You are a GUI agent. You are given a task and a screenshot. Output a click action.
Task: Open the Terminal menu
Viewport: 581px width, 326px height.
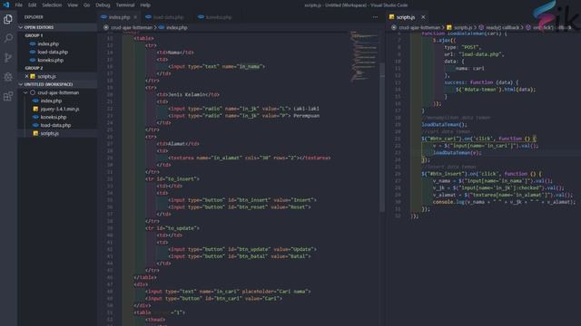pos(125,5)
